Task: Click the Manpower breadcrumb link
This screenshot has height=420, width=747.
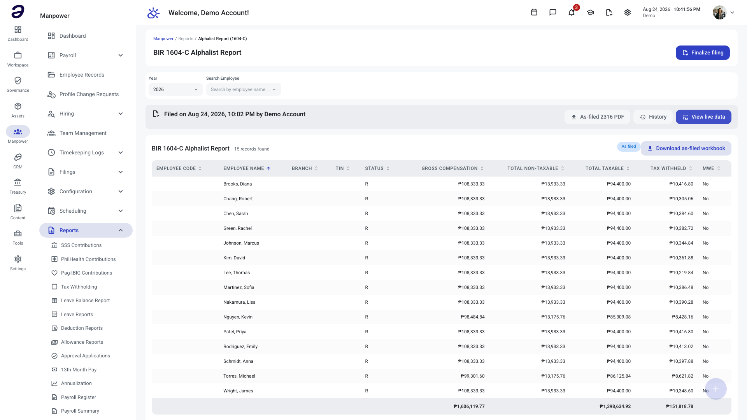Action: [x=163, y=38]
